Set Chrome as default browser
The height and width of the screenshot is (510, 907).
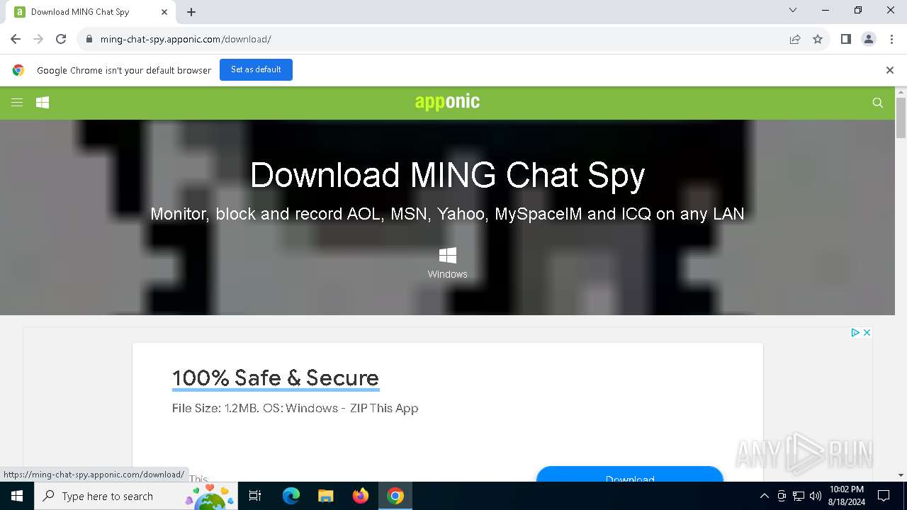[x=256, y=69]
